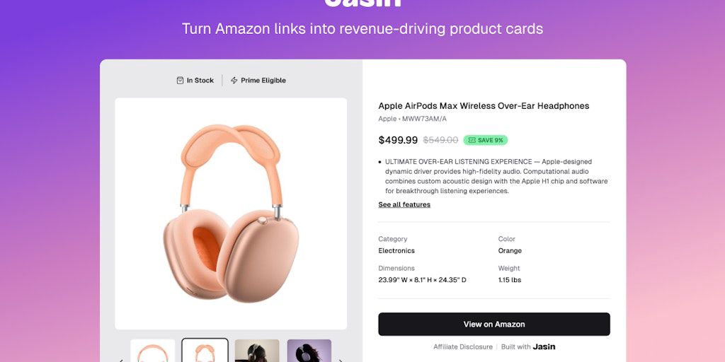This screenshot has height=362, width=725.
Task: Select the thumbnail of a person wearing white headphones
Action: [x=257, y=351]
